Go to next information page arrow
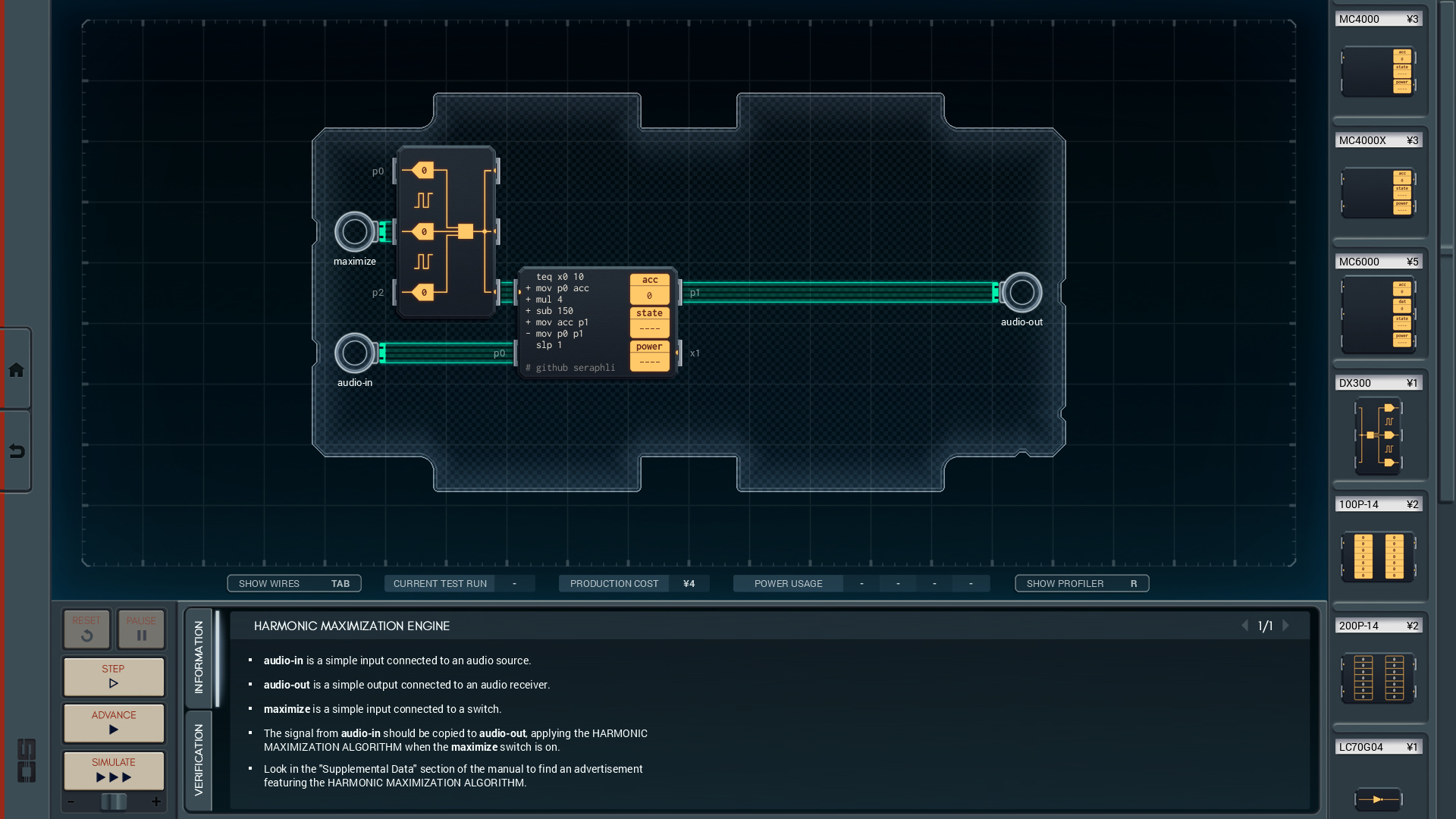 click(1286, 626)
